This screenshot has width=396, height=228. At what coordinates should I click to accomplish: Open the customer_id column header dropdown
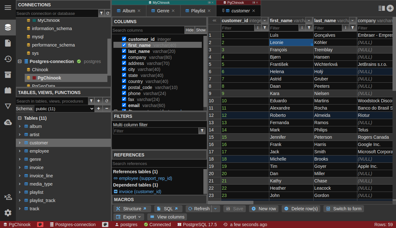pyautogui.click(x=264, y=20)
